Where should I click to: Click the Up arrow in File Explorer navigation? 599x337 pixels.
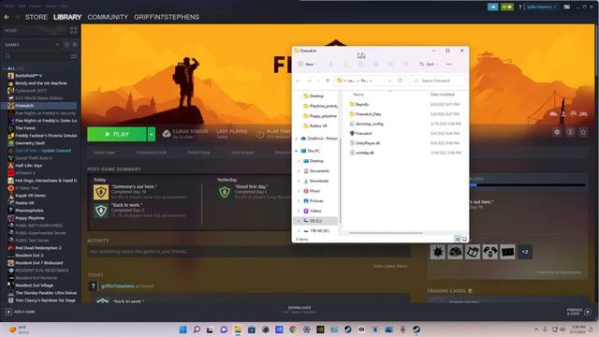(x=328, y=81)
